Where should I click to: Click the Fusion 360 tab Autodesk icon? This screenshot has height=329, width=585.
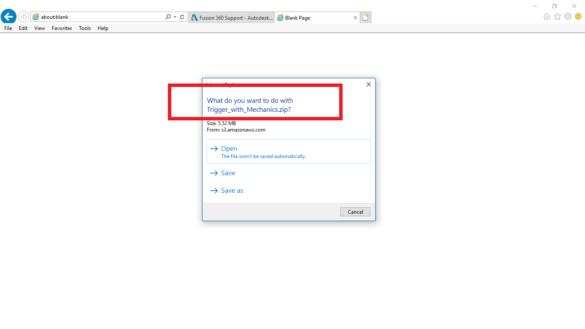coord(194,18)
